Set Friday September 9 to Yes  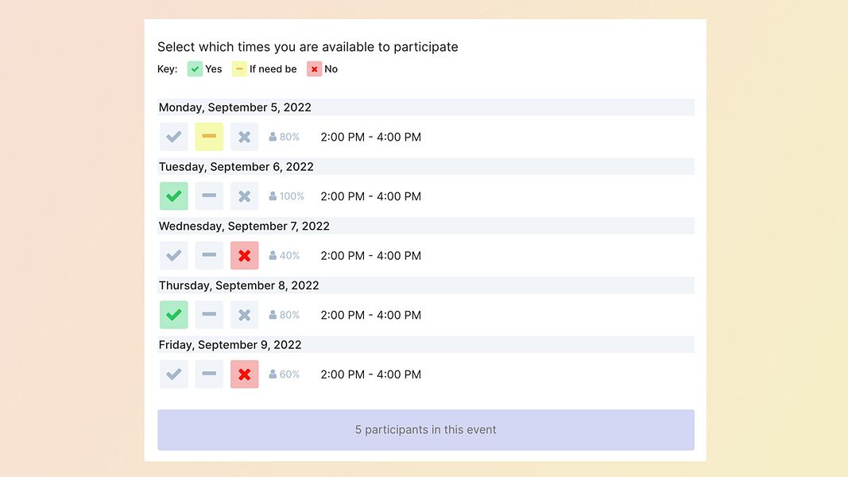[174, 374]
